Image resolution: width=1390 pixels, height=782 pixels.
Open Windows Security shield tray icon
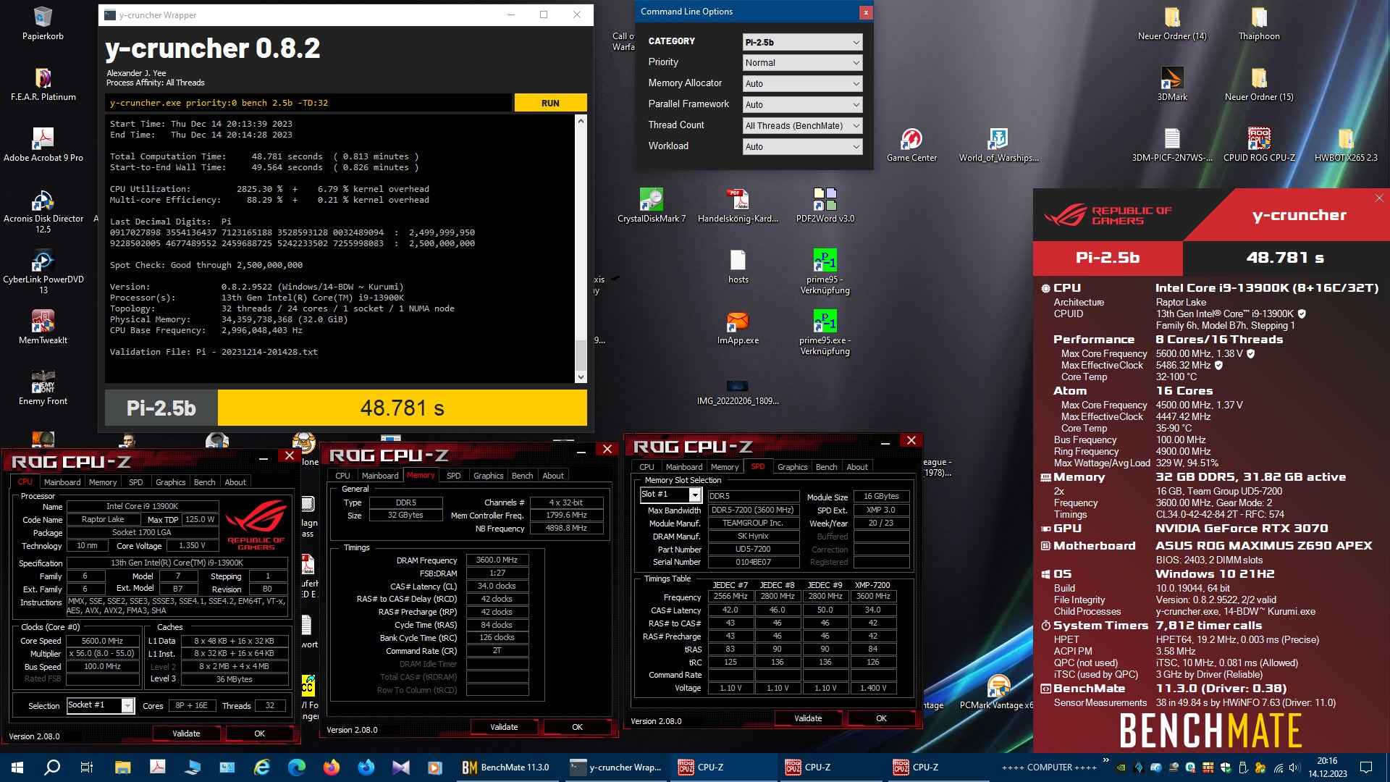tap(1226, 768)
